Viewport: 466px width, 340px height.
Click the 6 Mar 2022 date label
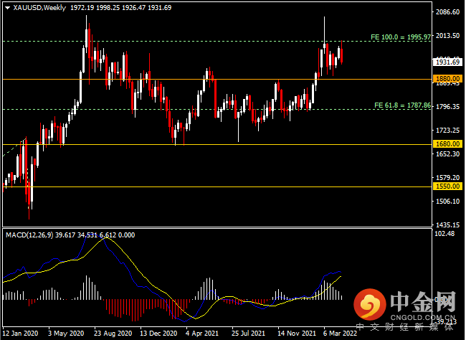pyautogui.click(x=340, y=333)
